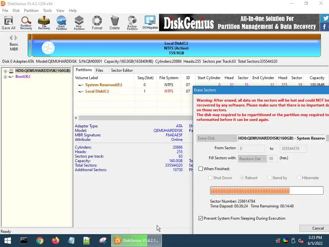
Task: Click the speaker muted tray icon
Action: pyautogui.click(x=301, y=241)
